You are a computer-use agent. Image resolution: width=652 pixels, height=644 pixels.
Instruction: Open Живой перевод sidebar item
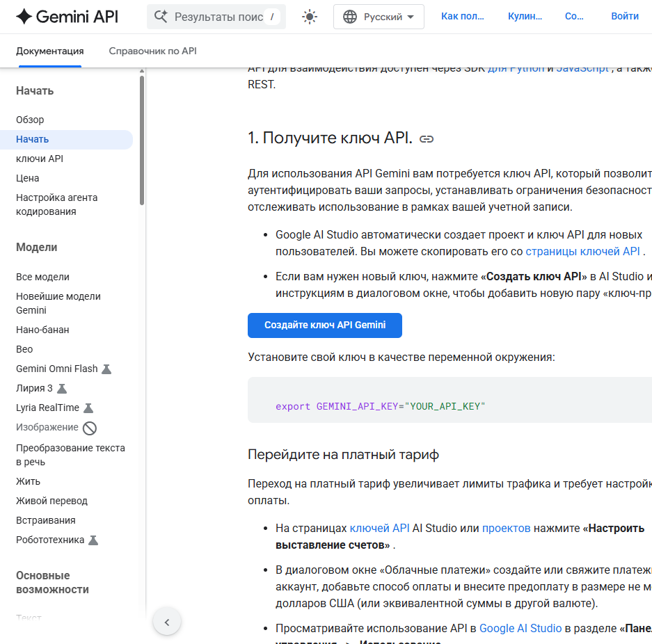tap(51, 501)
